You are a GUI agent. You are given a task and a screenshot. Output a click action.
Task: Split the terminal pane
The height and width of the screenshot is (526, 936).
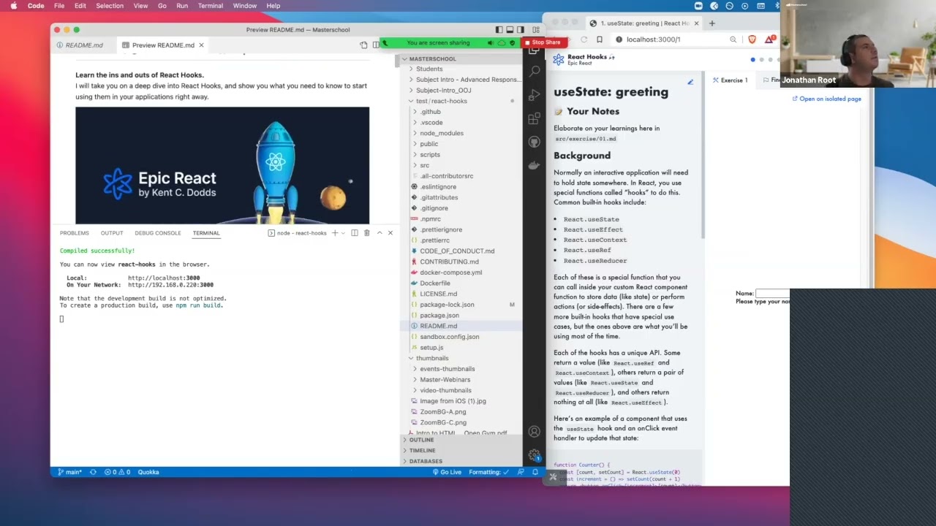(355, 233)
